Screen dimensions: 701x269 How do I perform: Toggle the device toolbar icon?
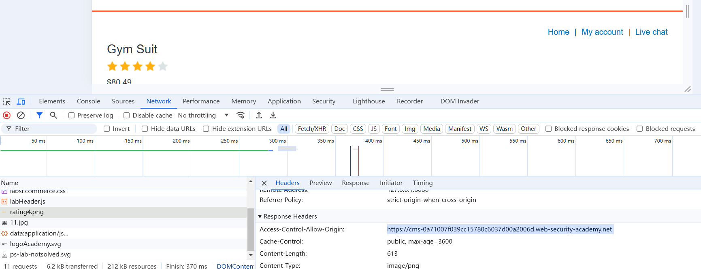click(21, 102)
